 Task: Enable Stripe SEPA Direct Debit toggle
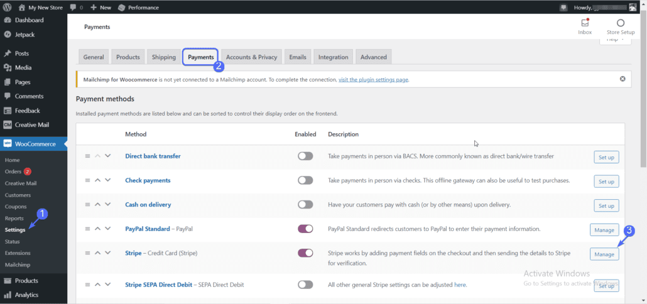305,285
